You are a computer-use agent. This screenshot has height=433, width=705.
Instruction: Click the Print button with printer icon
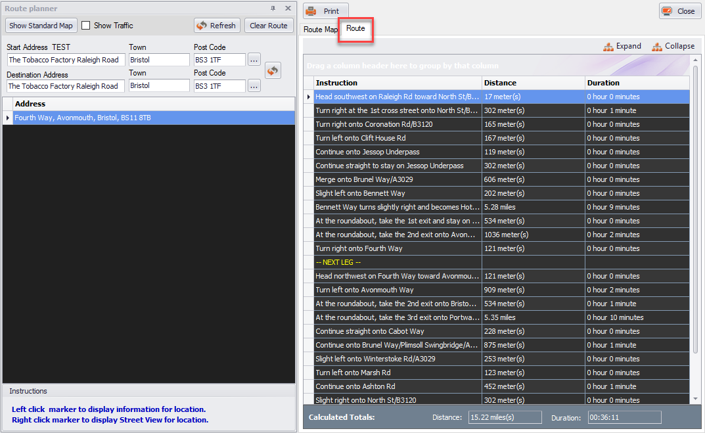tap(325, 11)
